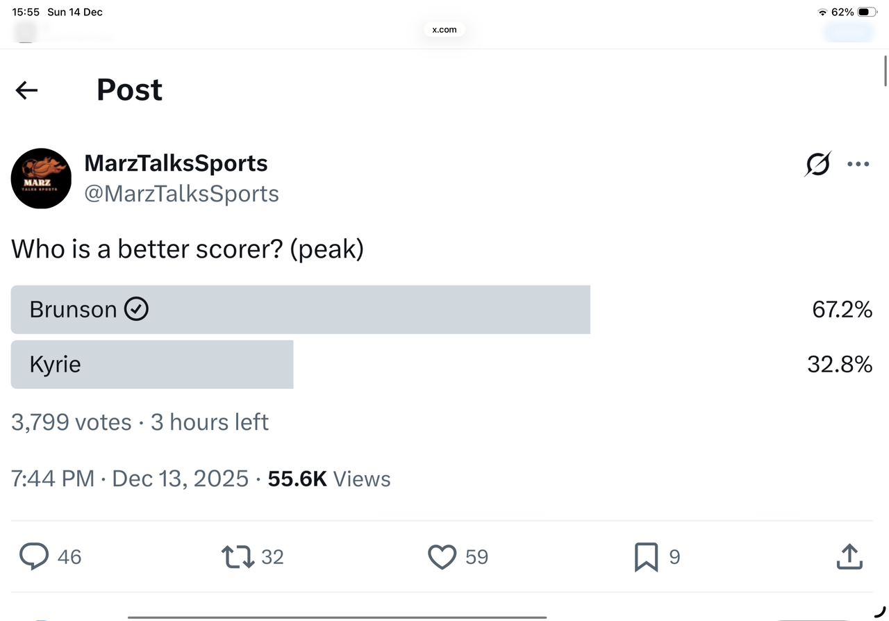The height and width of the screenshot is (621, 889).
Task: Like the post with heart icon
Action: click(x=442, y=556)
